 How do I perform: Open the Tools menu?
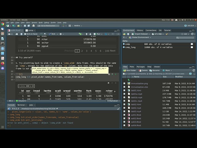[x=59, y=23]
